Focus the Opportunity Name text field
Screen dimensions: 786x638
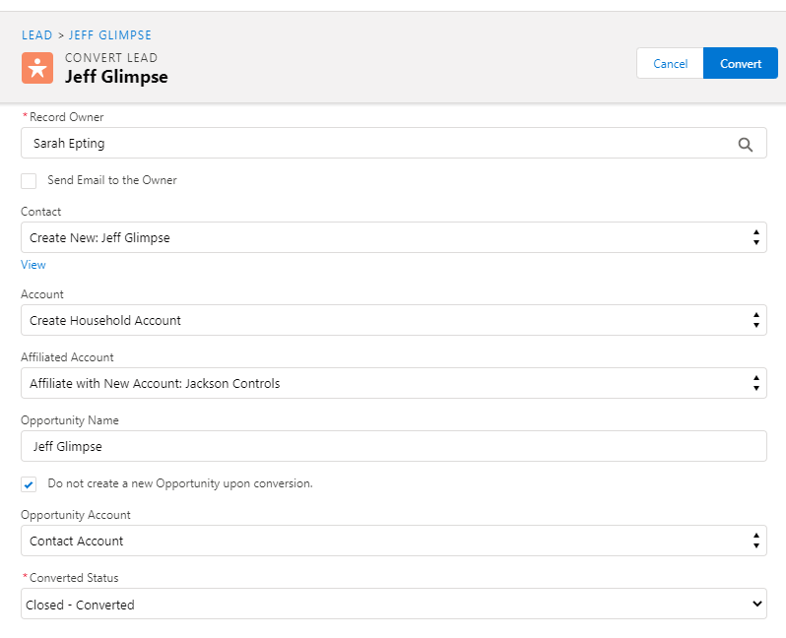(x=392, y=446)
